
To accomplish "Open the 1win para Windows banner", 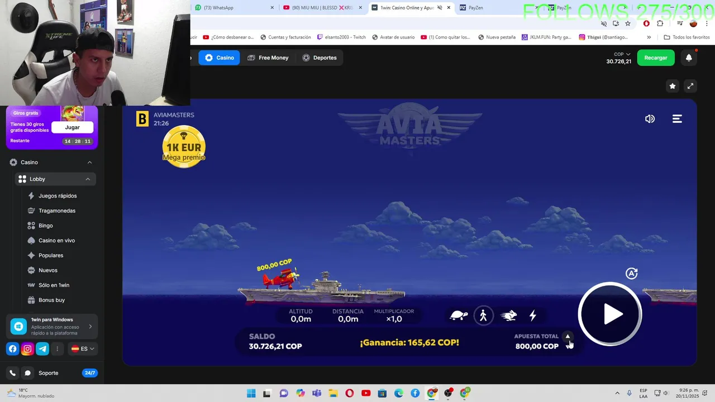I will pyautogui.click(x=52, y=326).
